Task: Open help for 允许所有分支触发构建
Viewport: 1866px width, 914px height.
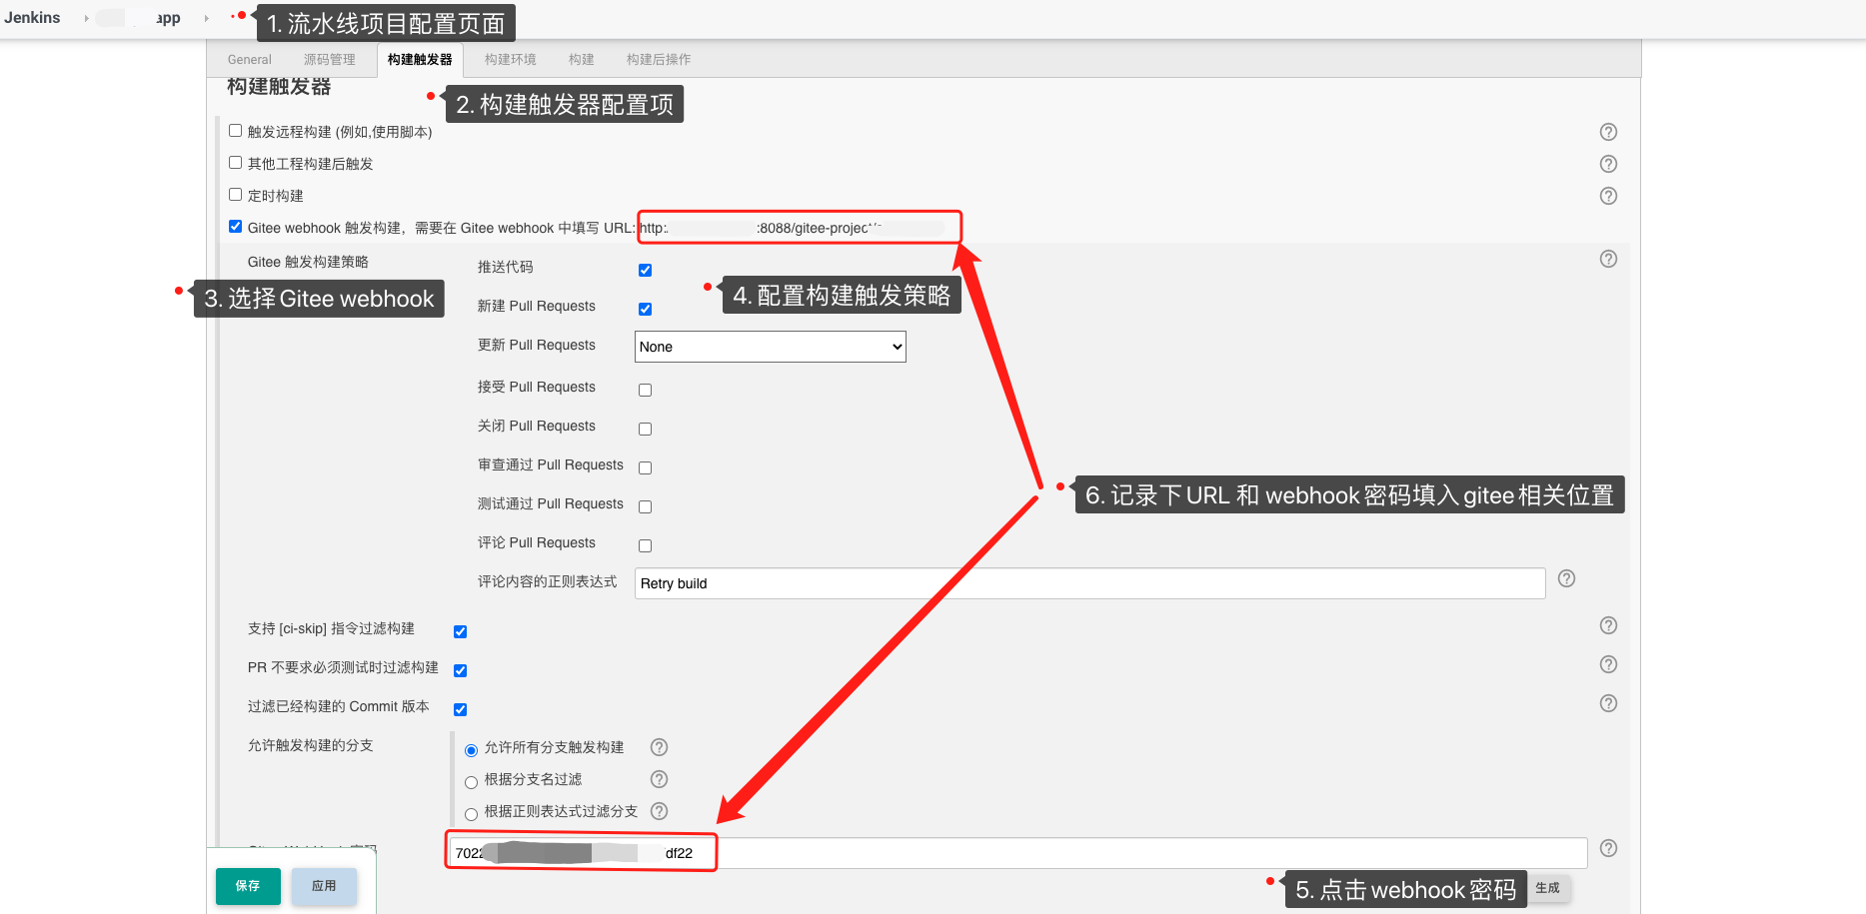Action: pyautogui.click(x=659, y=747)
